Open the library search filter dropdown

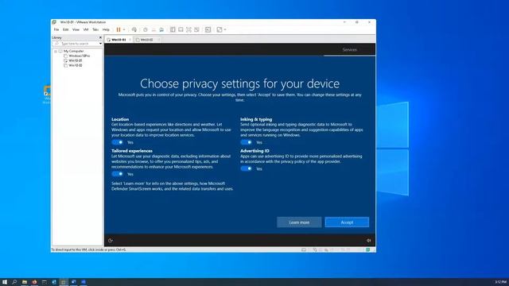click(x=100, y=44)
